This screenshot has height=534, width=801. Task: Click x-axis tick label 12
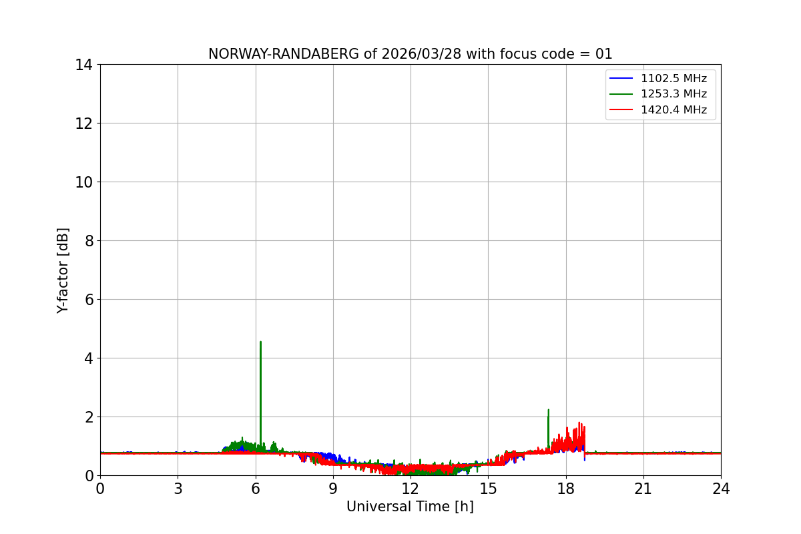click(411, 489)
